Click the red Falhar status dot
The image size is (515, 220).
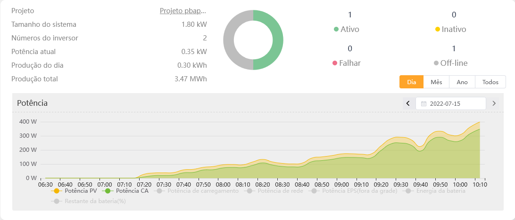(x=335, y=63)
